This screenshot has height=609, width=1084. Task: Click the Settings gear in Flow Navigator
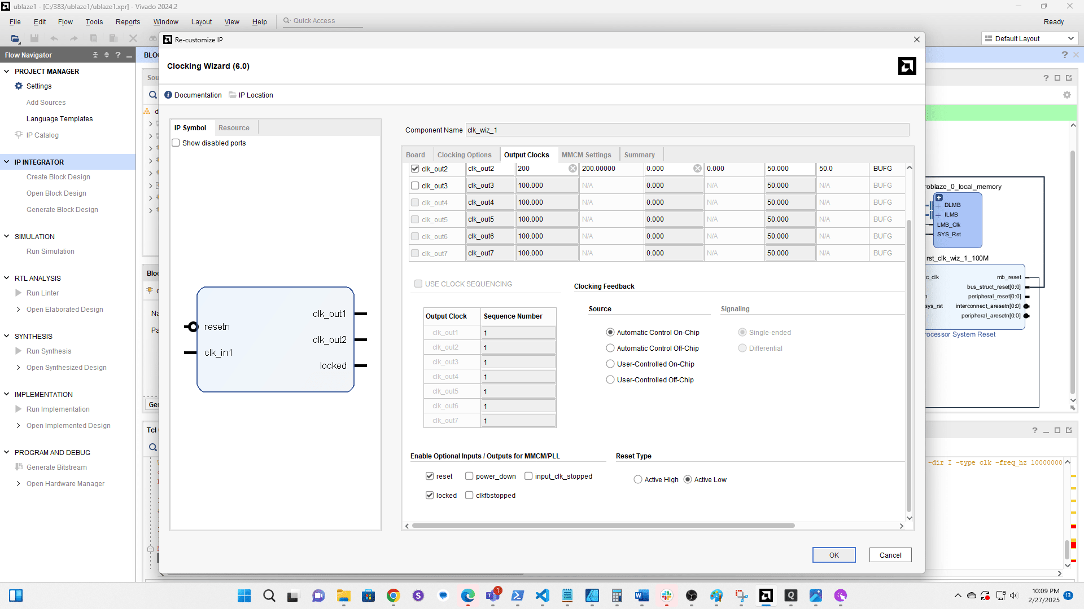point(19,86)
